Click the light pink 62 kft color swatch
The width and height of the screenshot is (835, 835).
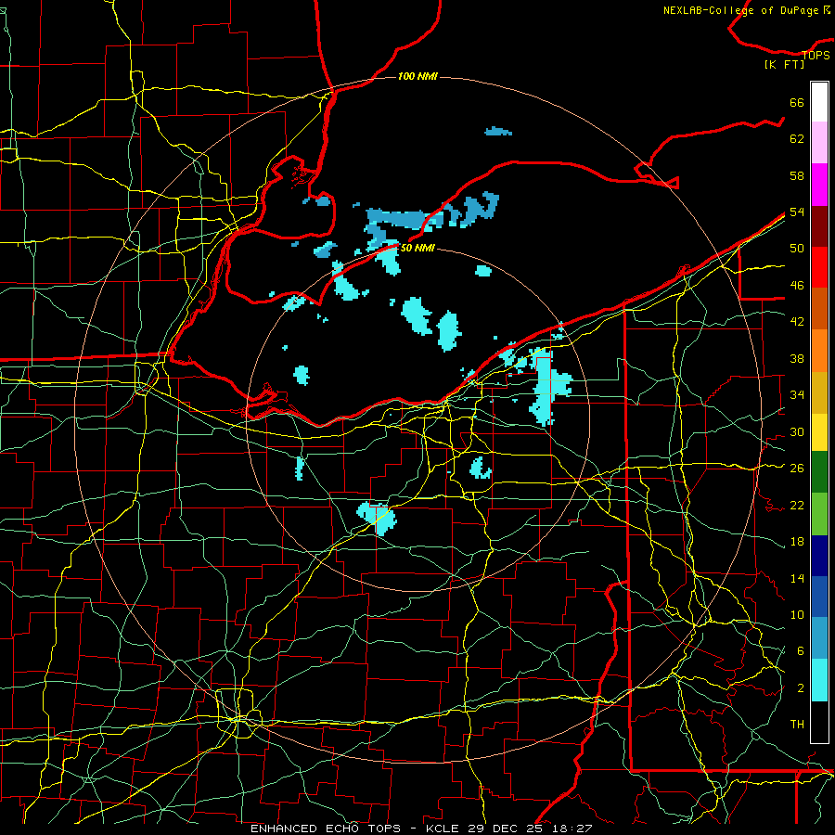click(x=819, y=143)
